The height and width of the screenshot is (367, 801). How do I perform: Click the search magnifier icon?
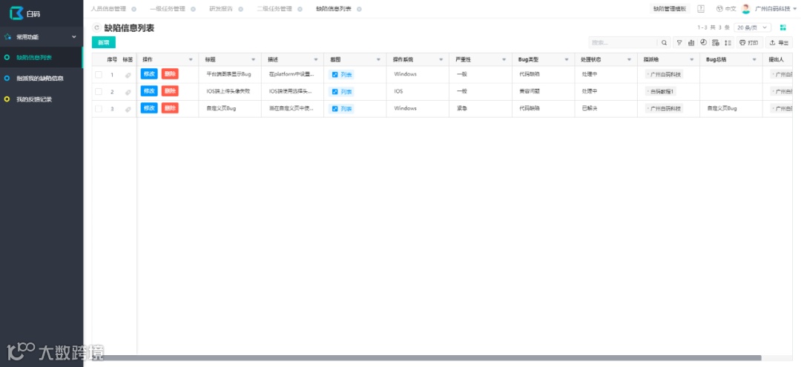[664, 43]
